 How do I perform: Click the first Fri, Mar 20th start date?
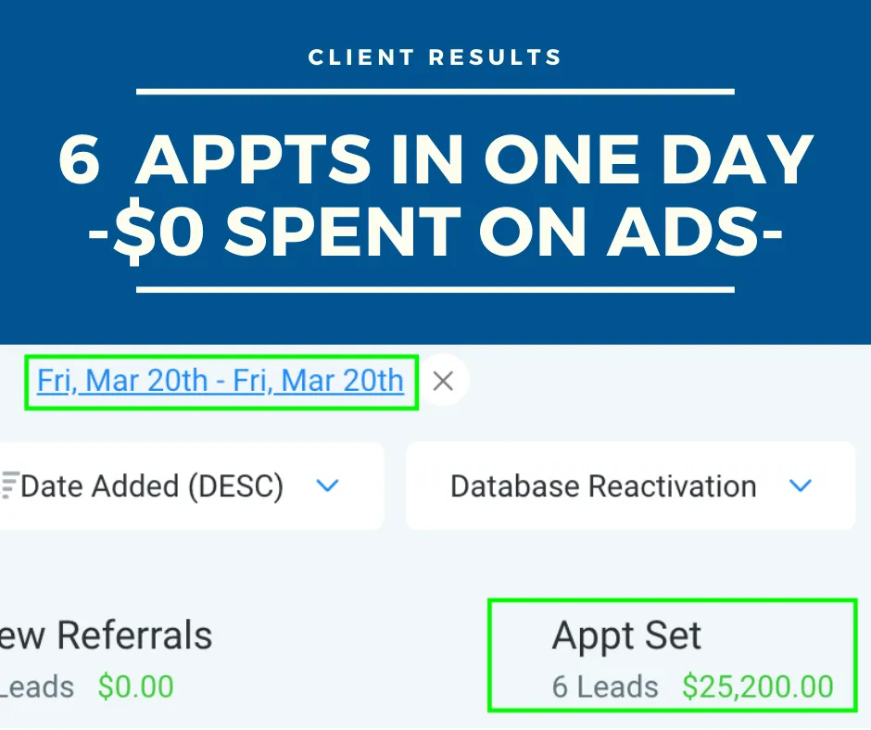click(x=122, y=381)
